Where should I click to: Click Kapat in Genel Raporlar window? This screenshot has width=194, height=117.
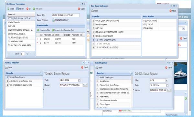(169, 68)
